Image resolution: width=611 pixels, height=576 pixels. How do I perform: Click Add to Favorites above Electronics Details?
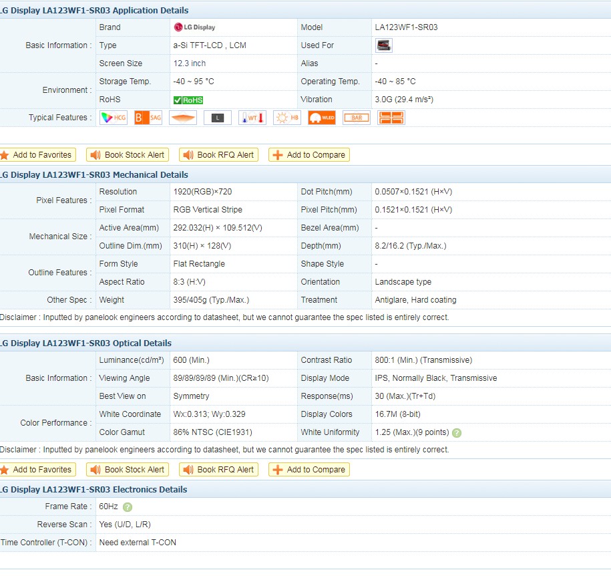(x=37, y=470)
